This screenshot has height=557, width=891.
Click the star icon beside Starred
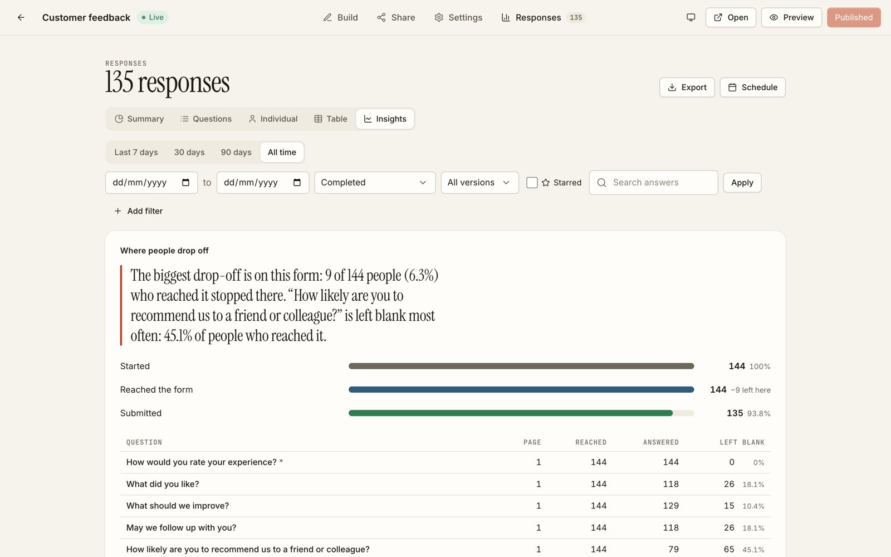(x=546, y=183)
